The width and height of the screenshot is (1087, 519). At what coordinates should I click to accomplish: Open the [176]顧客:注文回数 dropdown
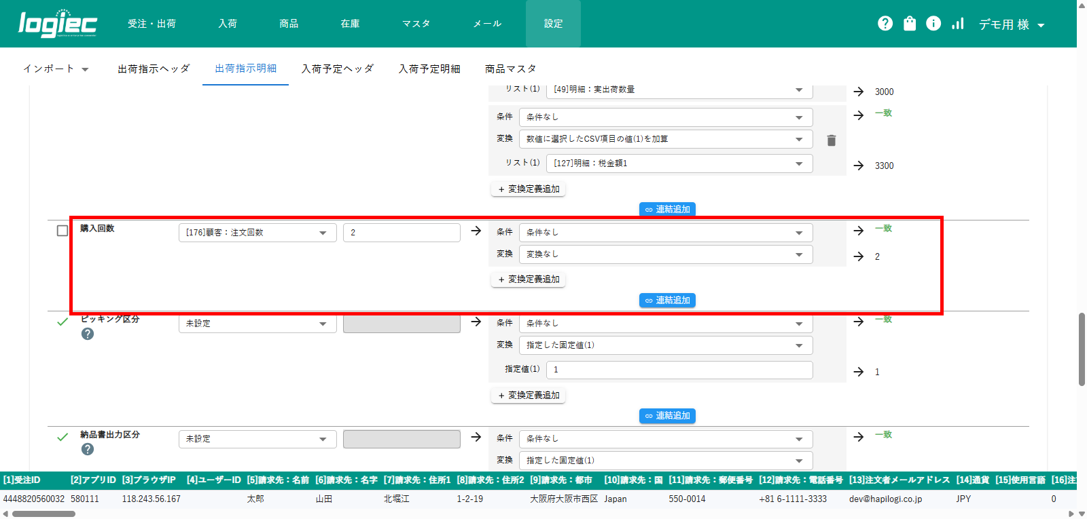pos(257,233)
